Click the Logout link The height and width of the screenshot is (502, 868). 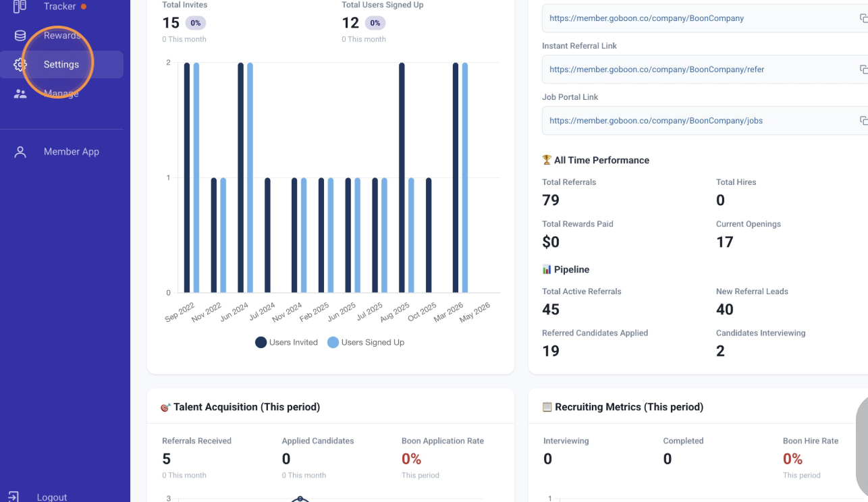coord(52,497)
